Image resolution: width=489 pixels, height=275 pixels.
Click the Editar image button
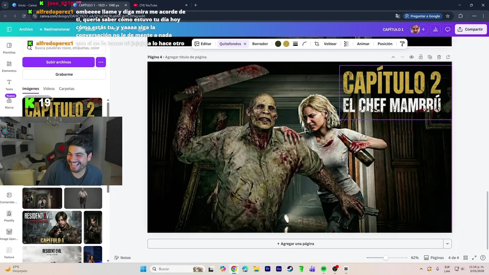pyautogui.click(x=203, y=44)
